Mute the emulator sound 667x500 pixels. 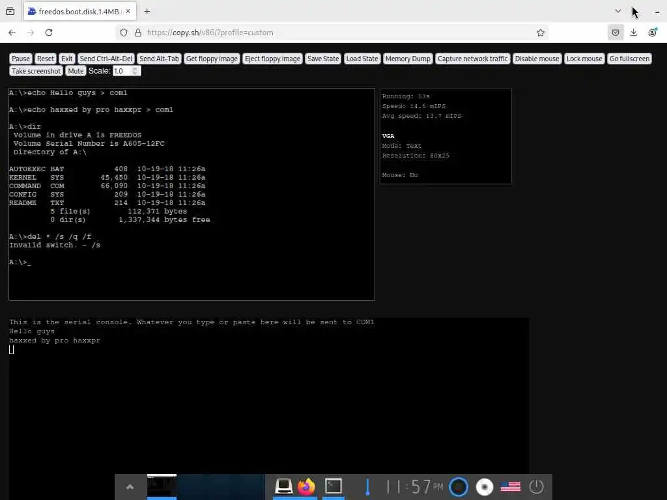pos(76,71)
